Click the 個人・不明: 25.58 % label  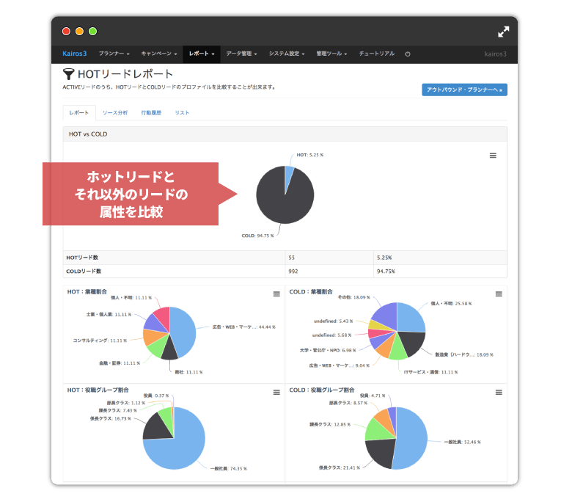point(451,304)
